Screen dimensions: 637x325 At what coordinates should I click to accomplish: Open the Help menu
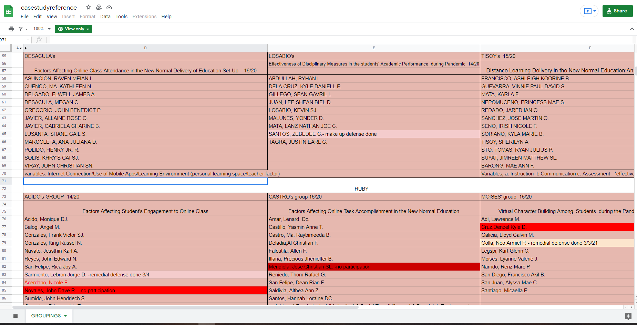click(x=166, y=17)
